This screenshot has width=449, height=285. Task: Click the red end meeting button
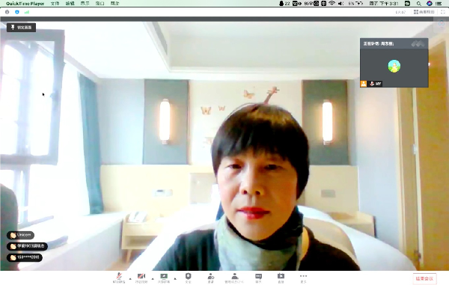(424, 278)
